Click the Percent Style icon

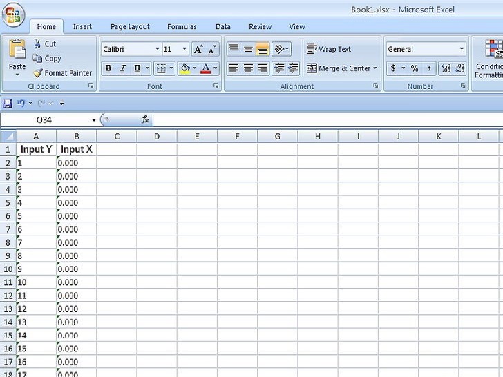point(415,68)
